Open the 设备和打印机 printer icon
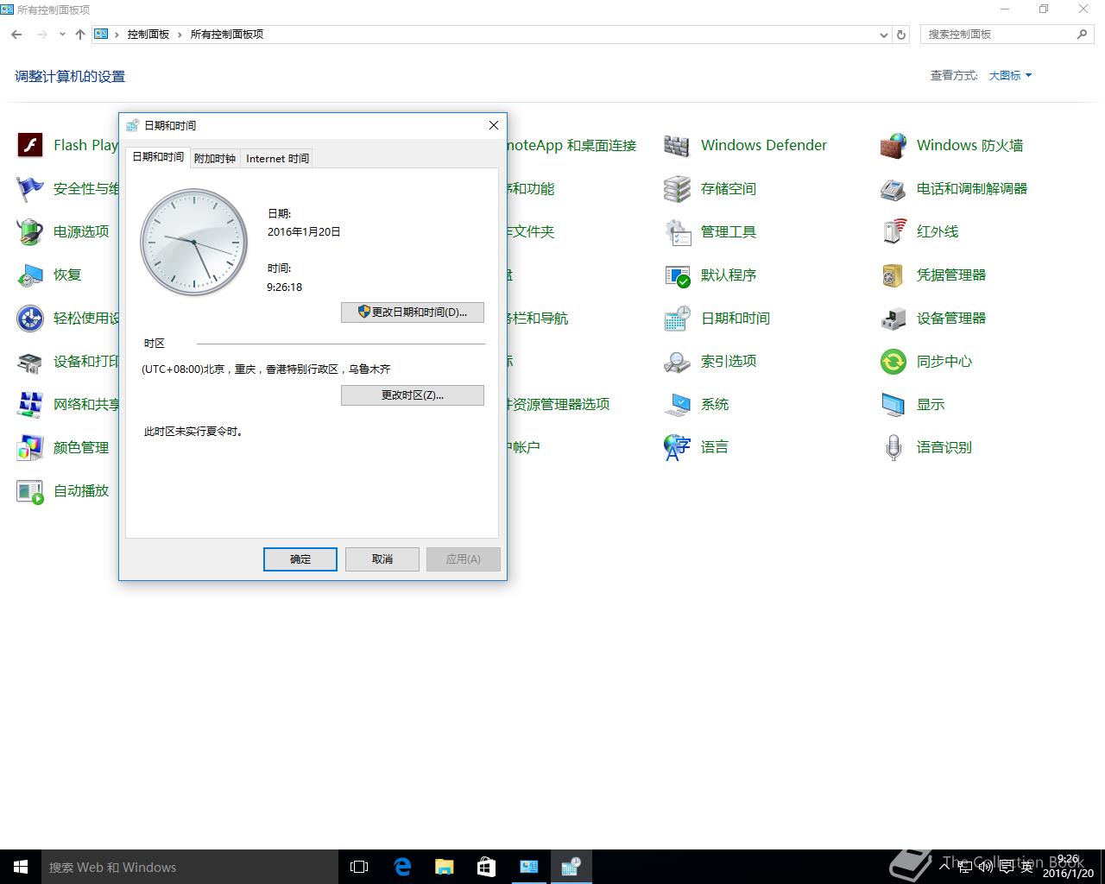The height and width of the screenshot is (884, 1105). click(30, 361)
